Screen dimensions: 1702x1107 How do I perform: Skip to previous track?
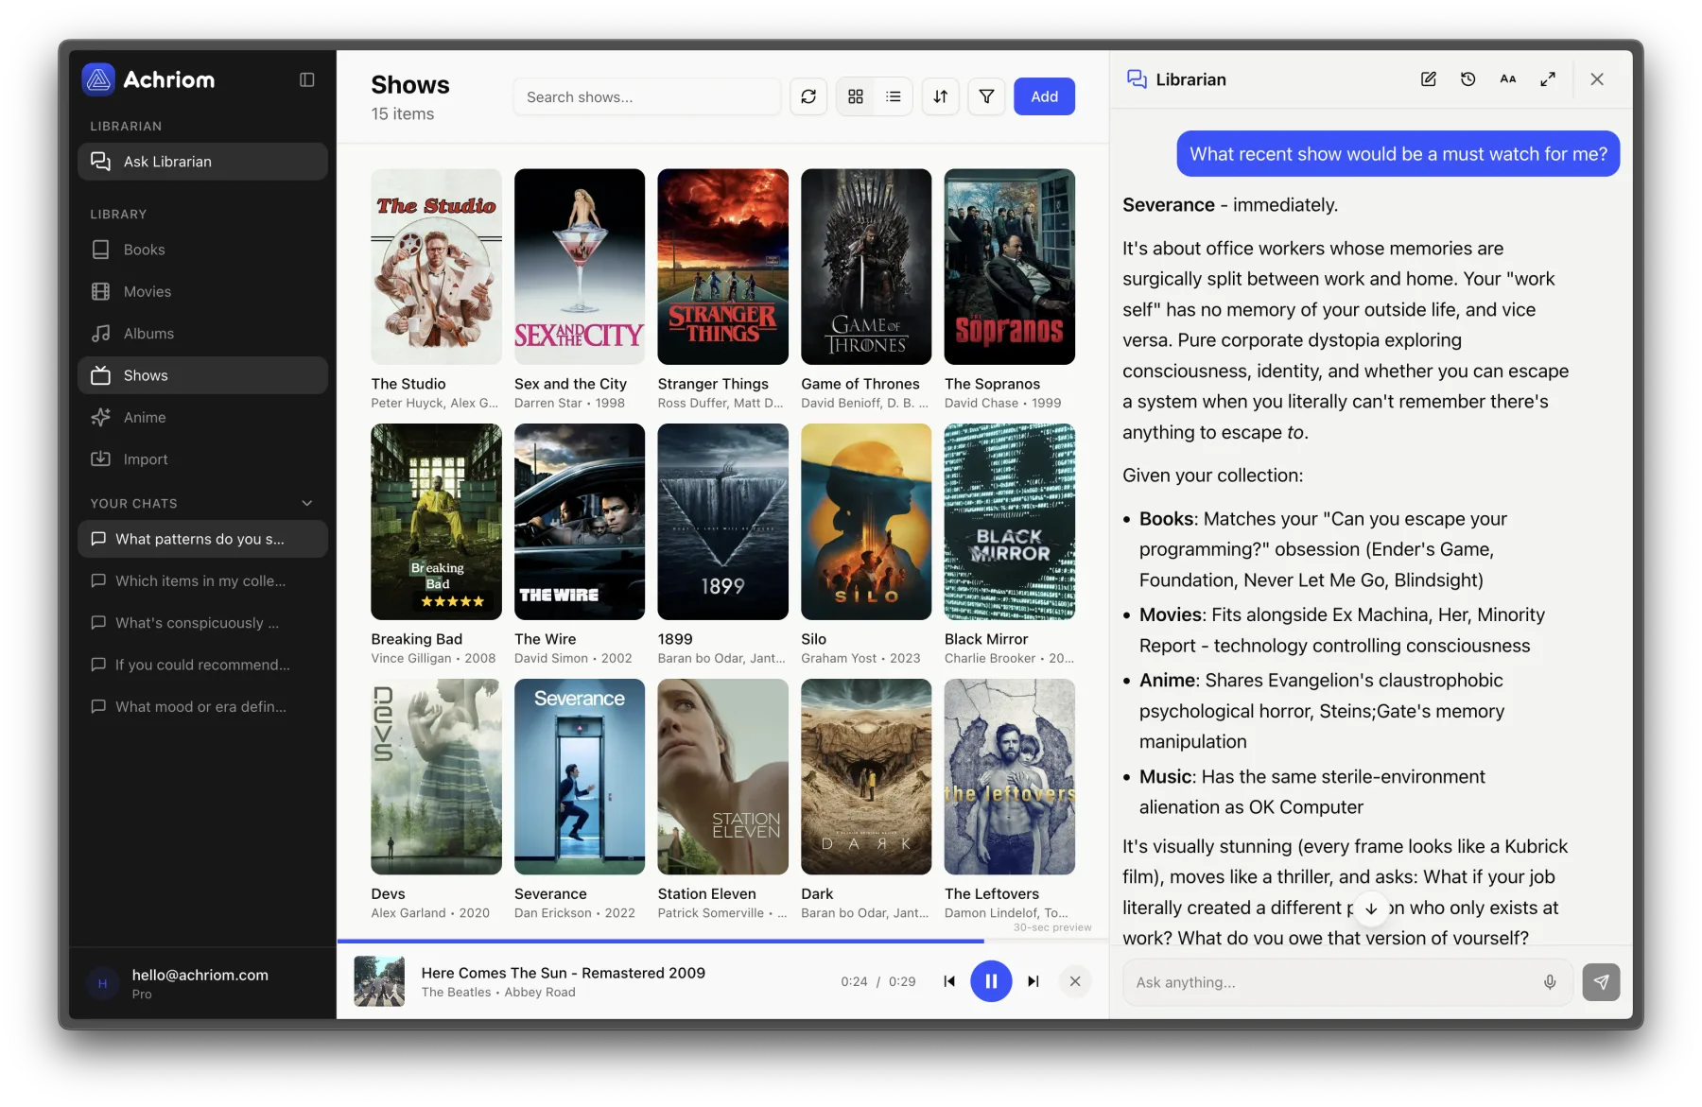pyautogui.click(x=949, y=981)
